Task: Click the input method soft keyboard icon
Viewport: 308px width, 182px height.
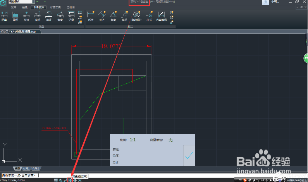Action: 262,180
